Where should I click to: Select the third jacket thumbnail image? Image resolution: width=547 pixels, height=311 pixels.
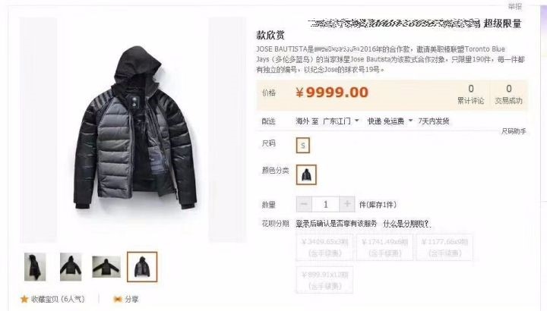[106, 267]
